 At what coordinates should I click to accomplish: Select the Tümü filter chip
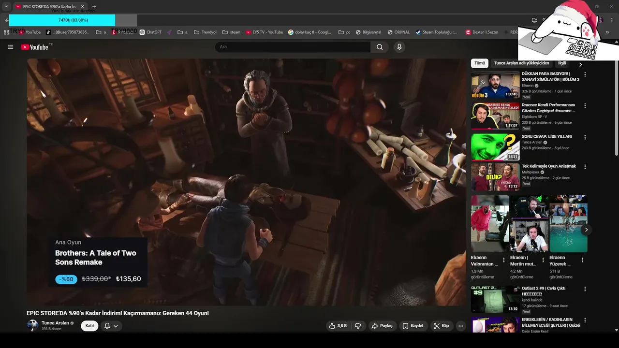pyautogui.click(x=479, y=63)
